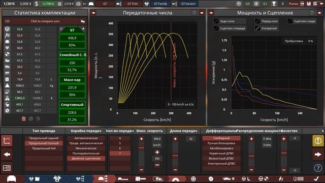The image size is (325, 183).
Task: Select Ручная блокировка differential
Action: coord(221,143)
